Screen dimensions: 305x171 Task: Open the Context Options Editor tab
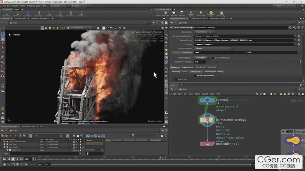click(x=198, y=18)
